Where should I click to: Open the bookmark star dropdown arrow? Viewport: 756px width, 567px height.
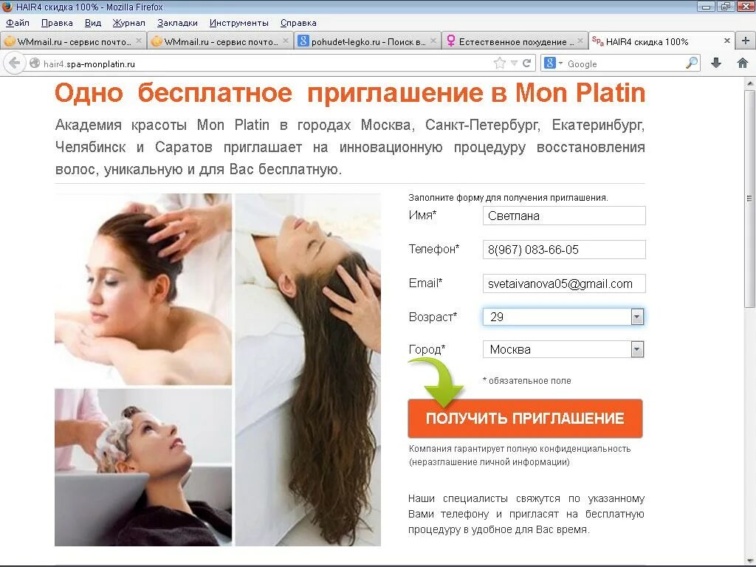514,63
